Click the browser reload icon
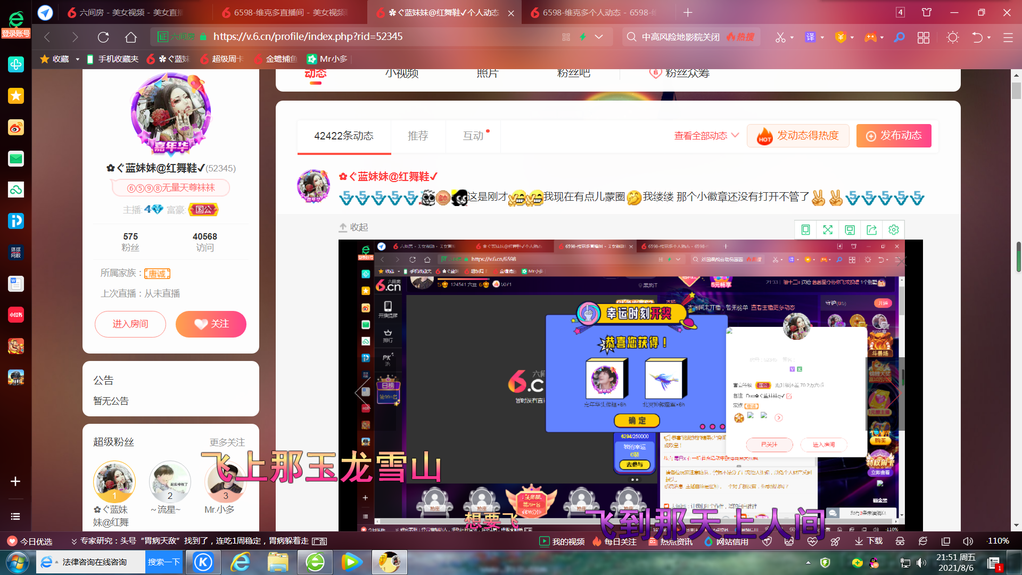Screen dimensions: 1022x575 click(x=103, y=37)
